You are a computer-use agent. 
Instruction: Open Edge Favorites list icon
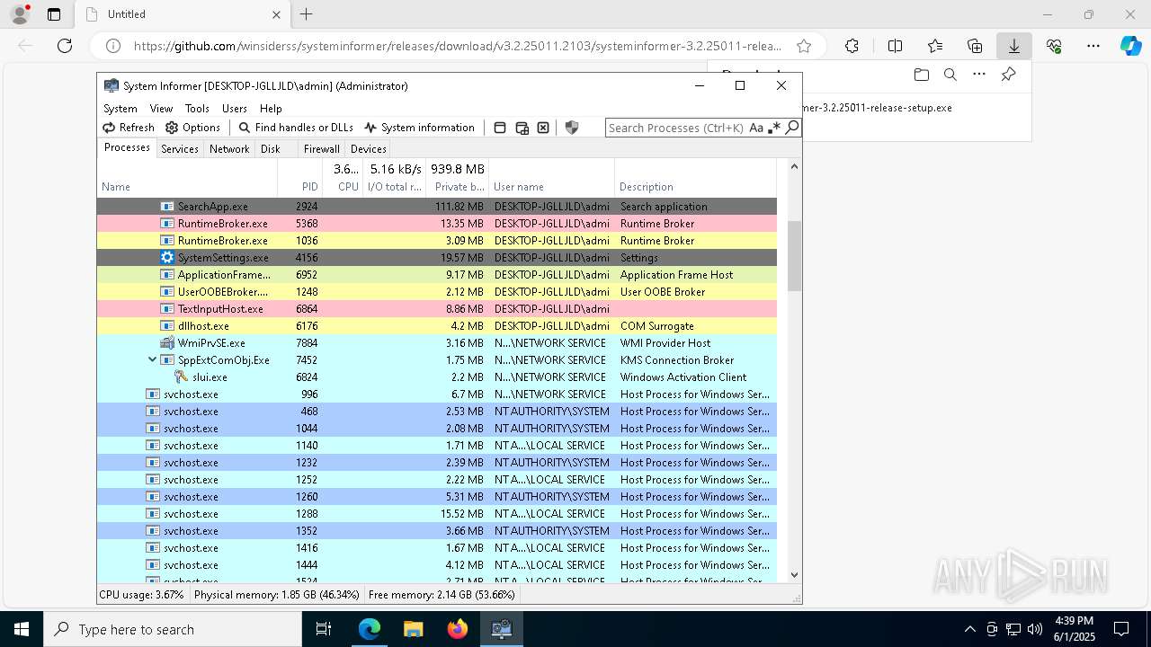tap(935, 46)
